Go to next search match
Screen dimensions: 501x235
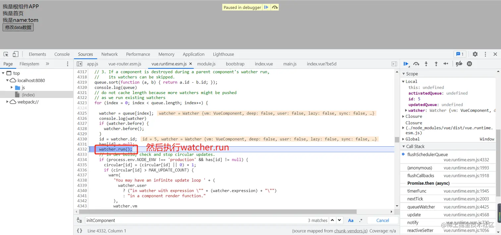[340, 220]
